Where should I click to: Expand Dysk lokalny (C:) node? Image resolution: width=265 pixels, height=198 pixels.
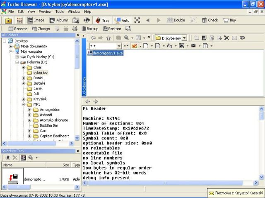point(17,57)
